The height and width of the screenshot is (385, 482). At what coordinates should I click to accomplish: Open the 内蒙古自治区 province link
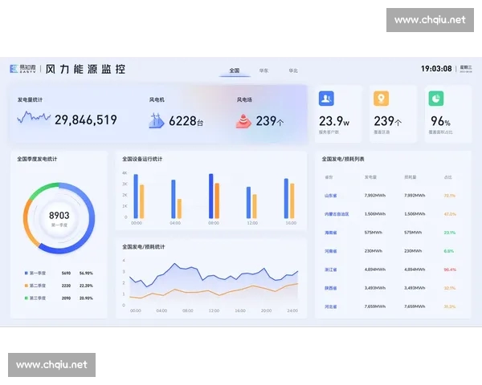click(x=337, y=214)
